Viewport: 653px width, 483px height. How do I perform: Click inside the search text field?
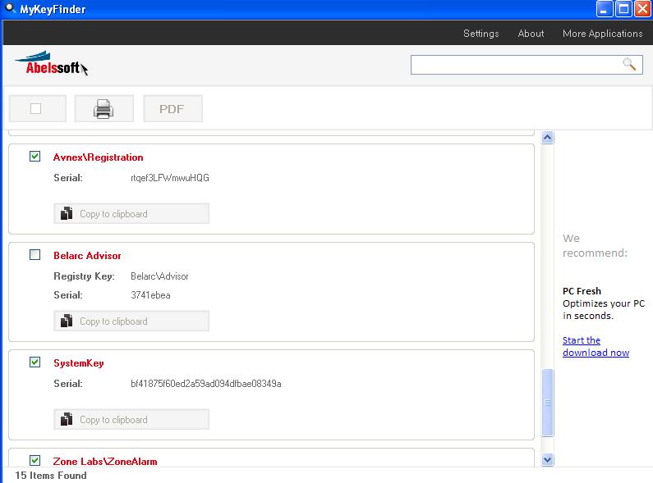click(516, 64)
